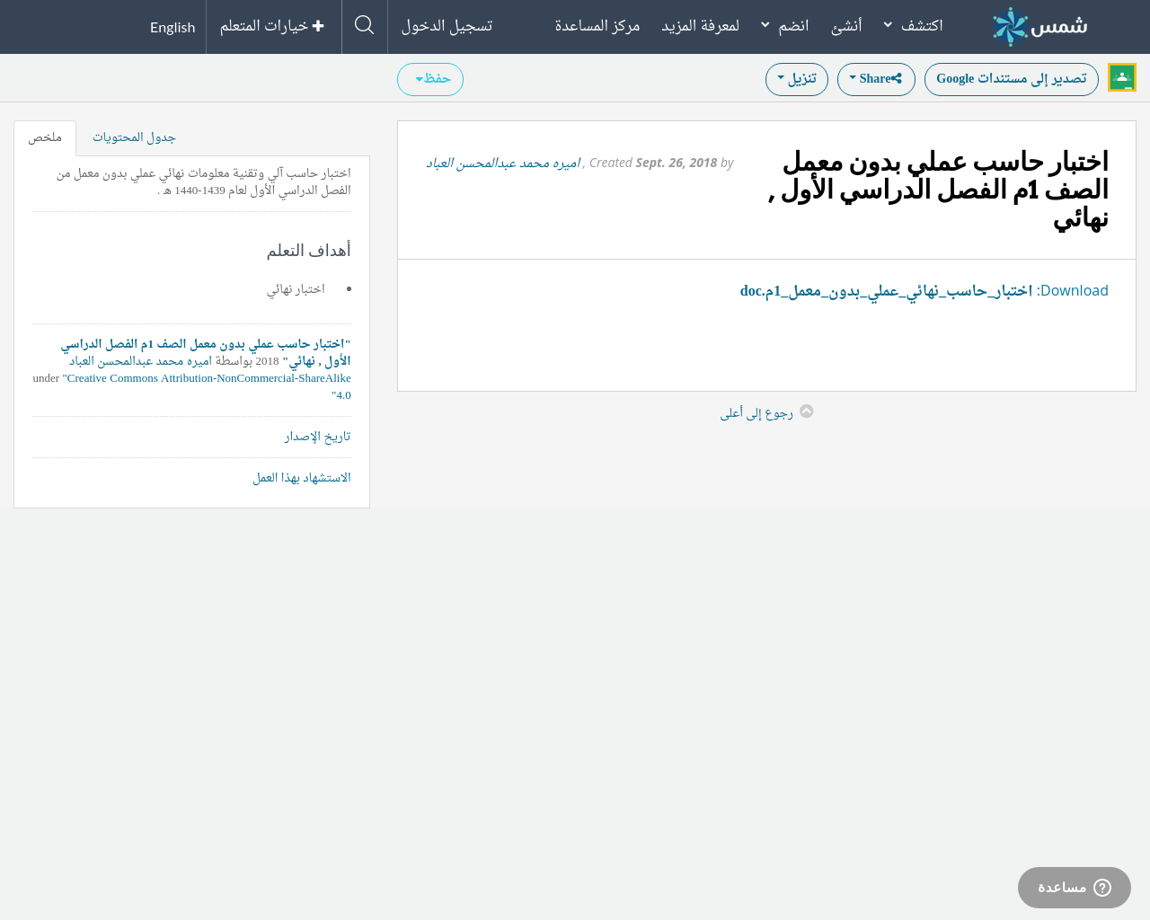1150x920 pixels.
Task: Click the مساعدة help button
Action: pyautogui.click(x=1075, y=888)
